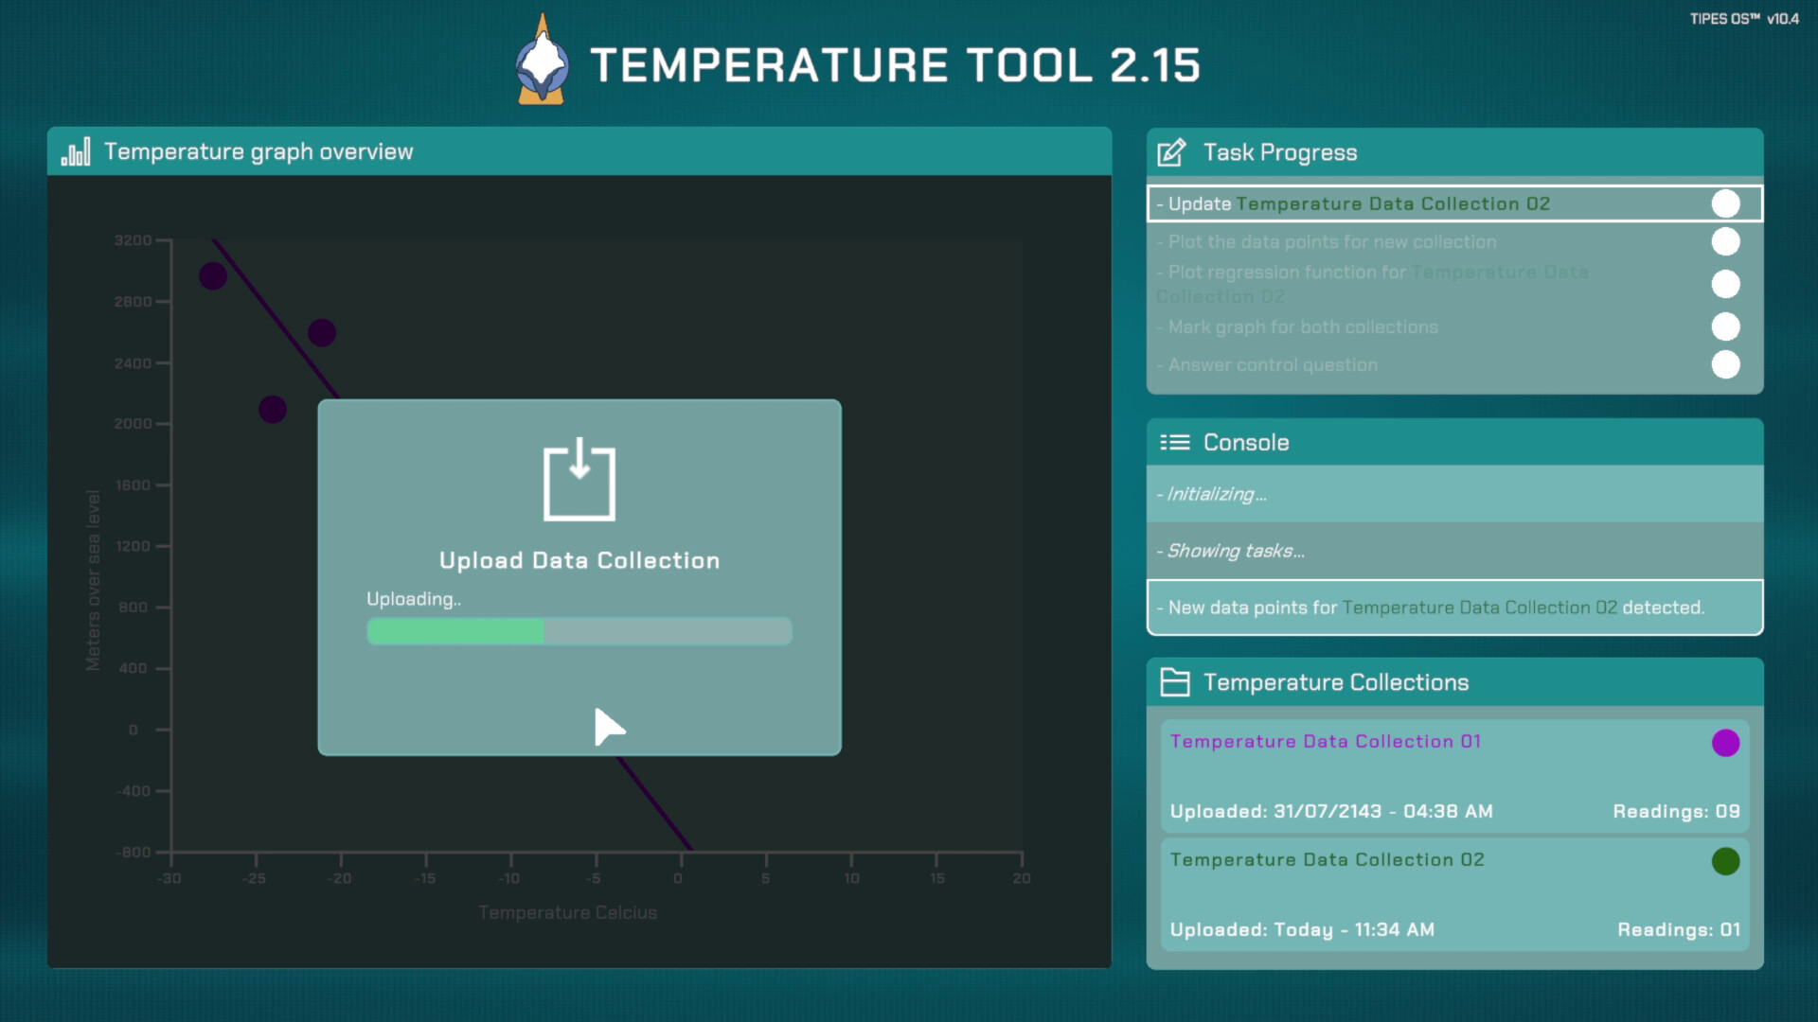Click the green status dot for Collection 02
Image resolution: width=1818 pixels, height=1022 pixels.
1725,861
